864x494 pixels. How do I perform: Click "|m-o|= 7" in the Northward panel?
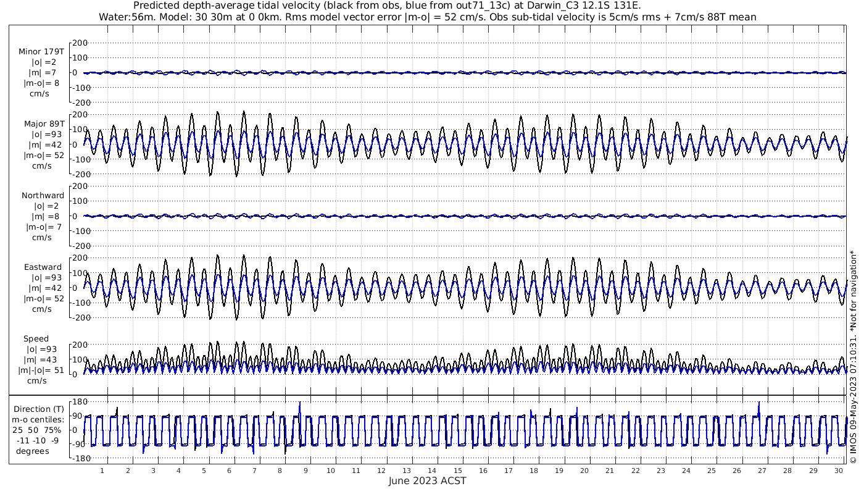(x=43, y=227)
